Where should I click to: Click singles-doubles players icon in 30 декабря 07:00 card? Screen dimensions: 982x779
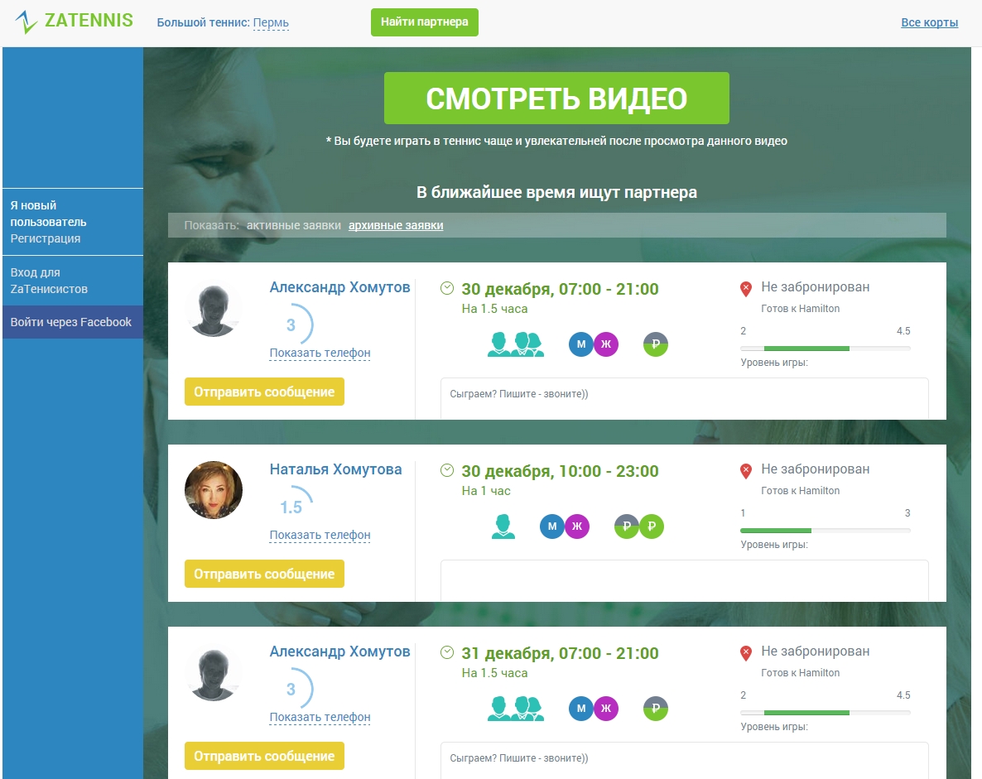[x=515, y=344]
